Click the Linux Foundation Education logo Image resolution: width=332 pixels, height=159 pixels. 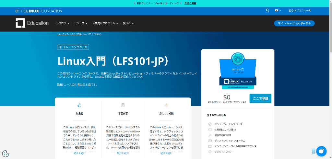[x=32, y=23]
